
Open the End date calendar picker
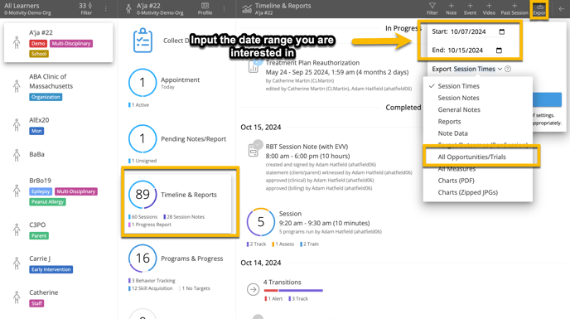[499, 51]
